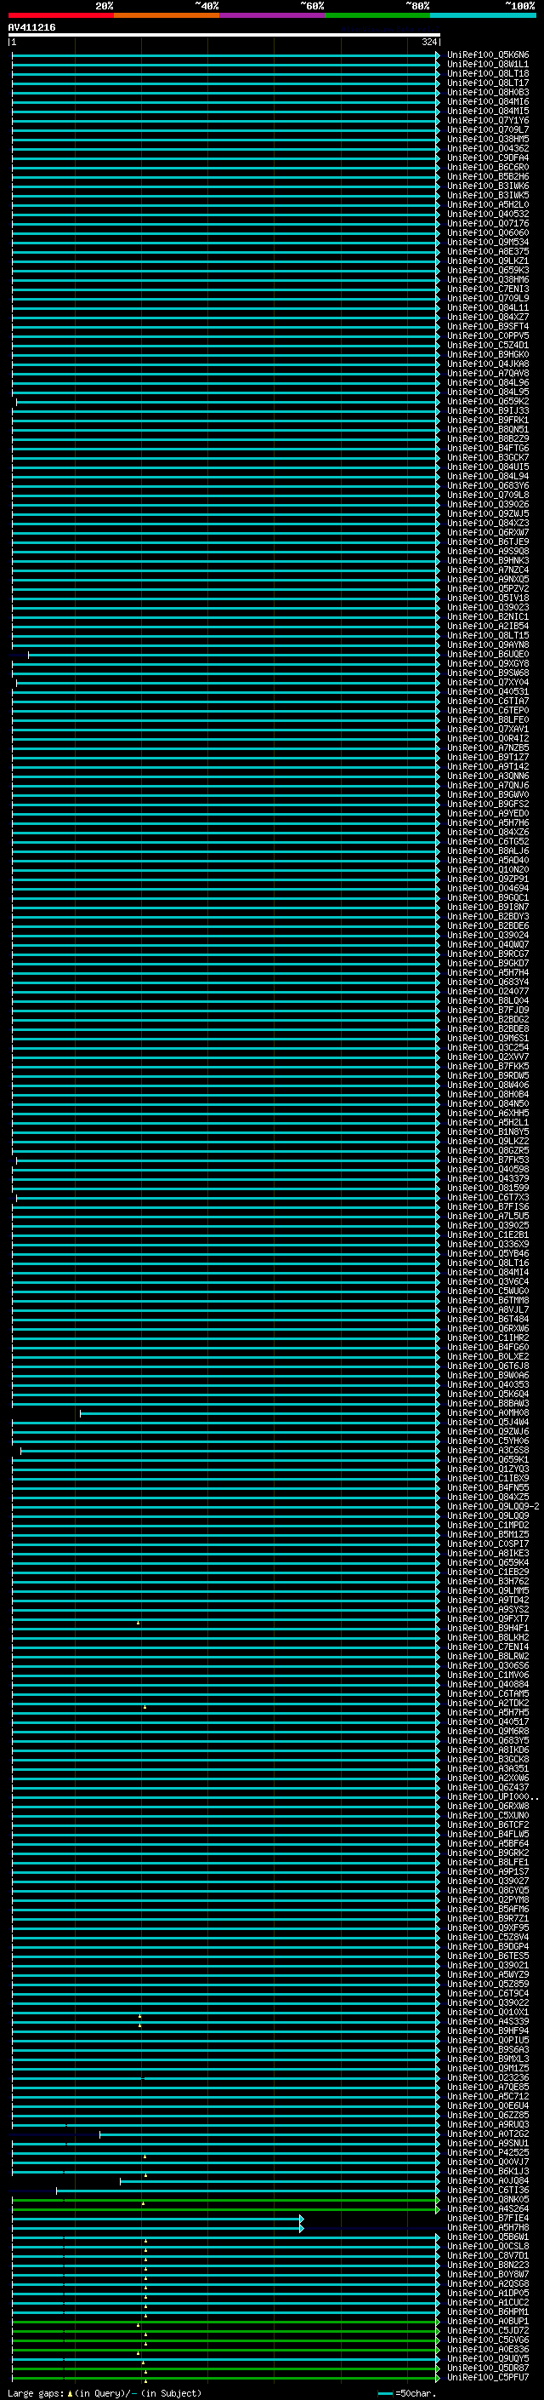Select hit label UniRef100_Q8LT17
This screenshot has width=544, height=2400.
point(487,83)
